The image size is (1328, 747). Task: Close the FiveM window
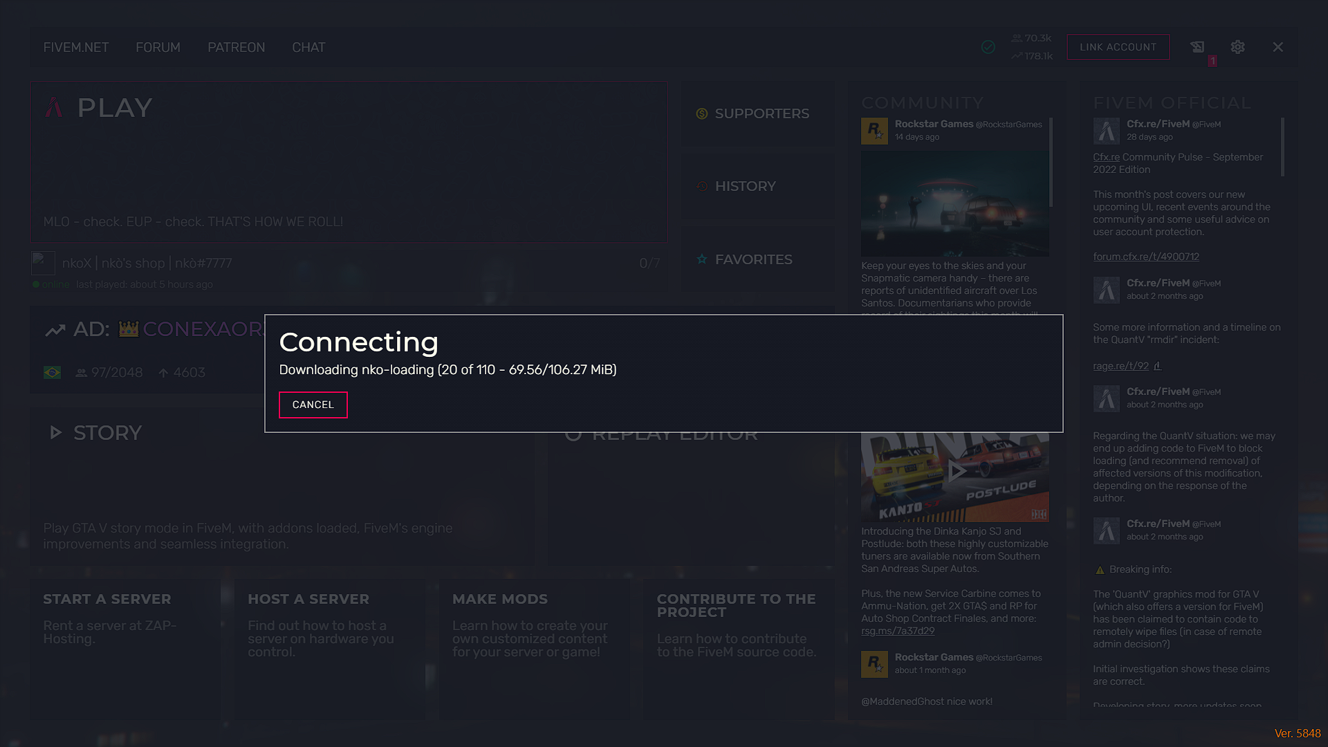(x=1278, y=47)
